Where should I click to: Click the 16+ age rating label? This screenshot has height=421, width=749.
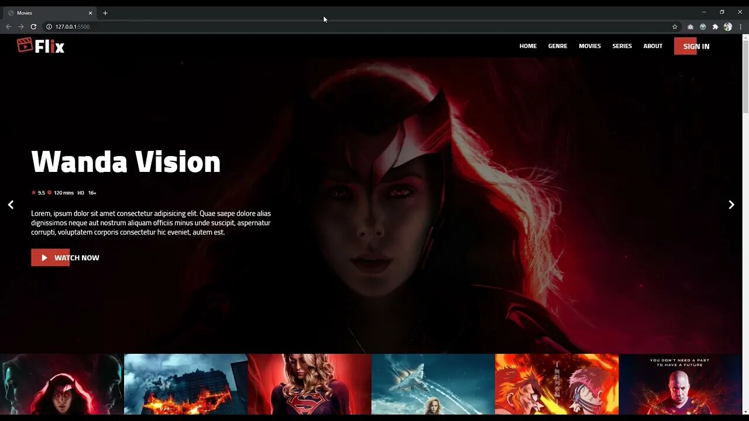point(92,192)
